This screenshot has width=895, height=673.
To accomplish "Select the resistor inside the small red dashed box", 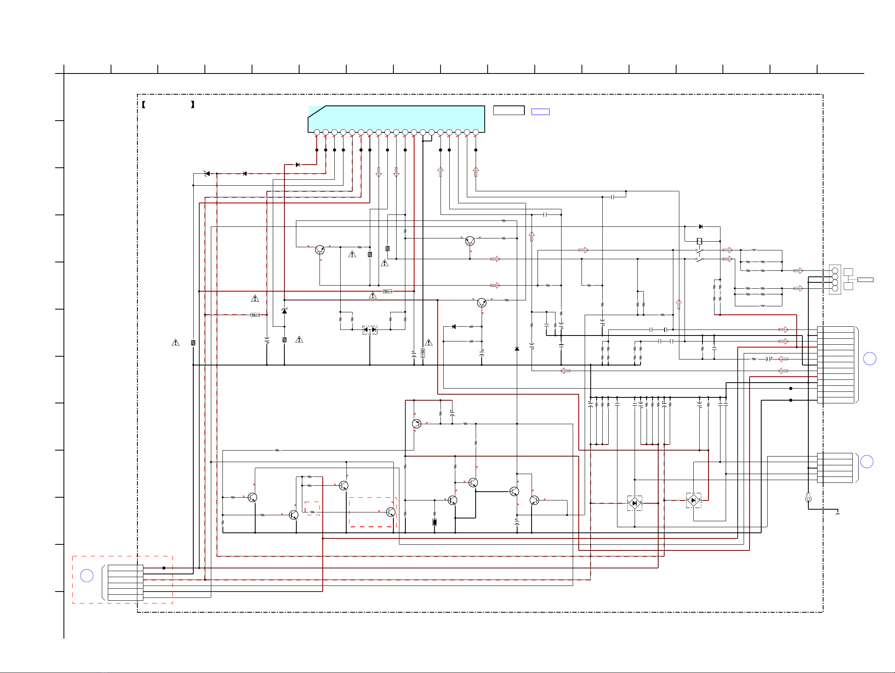I will [312, 512].
